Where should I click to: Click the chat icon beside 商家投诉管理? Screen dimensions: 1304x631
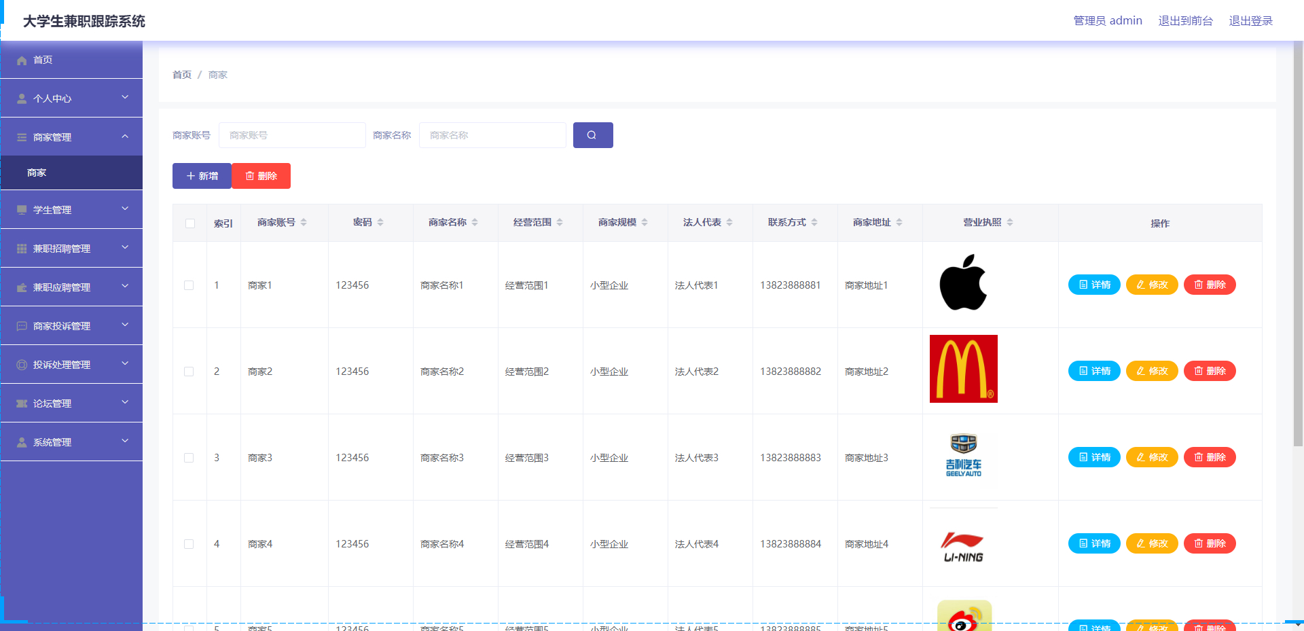coord(22,327)
